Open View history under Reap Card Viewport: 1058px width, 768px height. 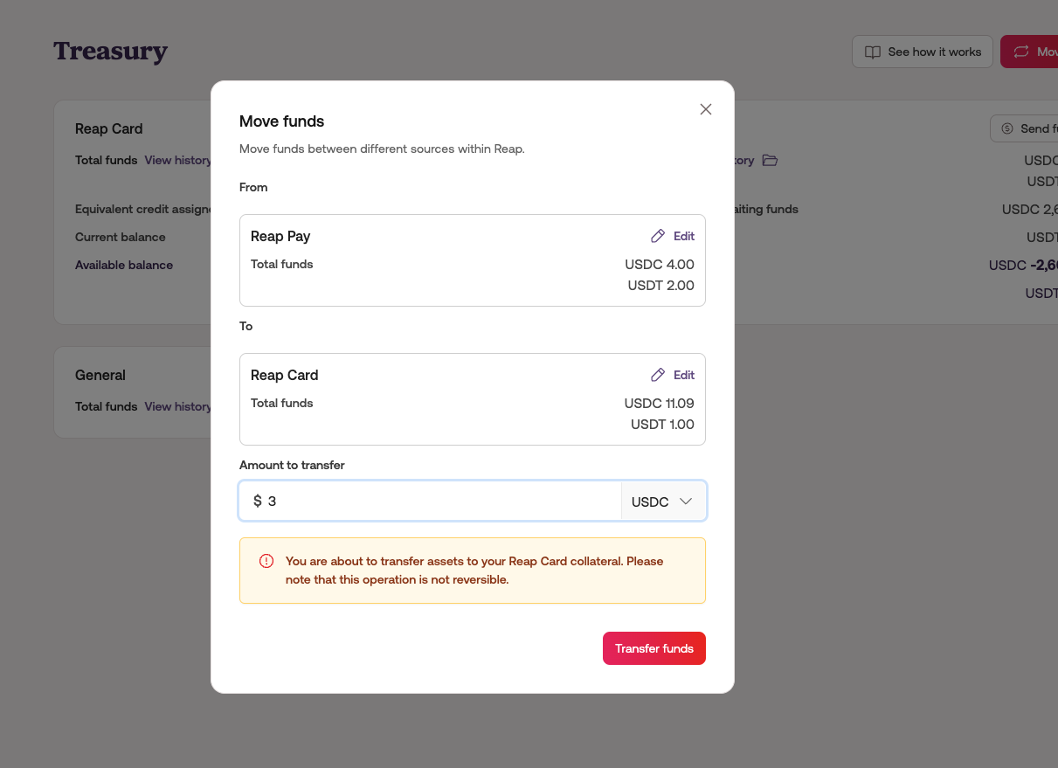(177, 161)
